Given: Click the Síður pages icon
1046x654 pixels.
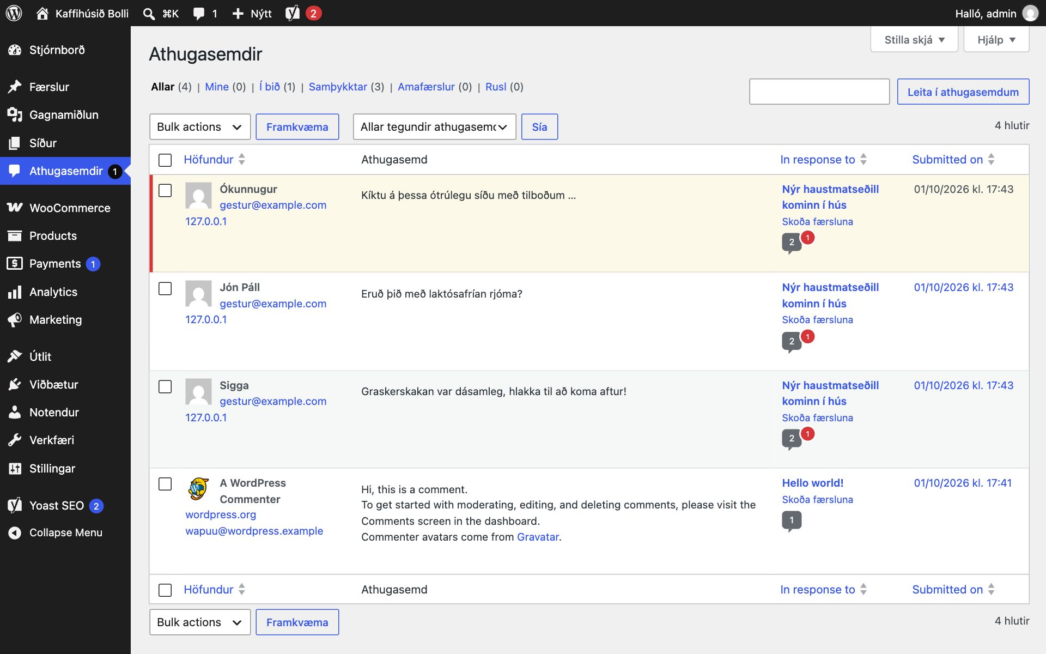Looking at the screenshot, I should tap(15, 143).
